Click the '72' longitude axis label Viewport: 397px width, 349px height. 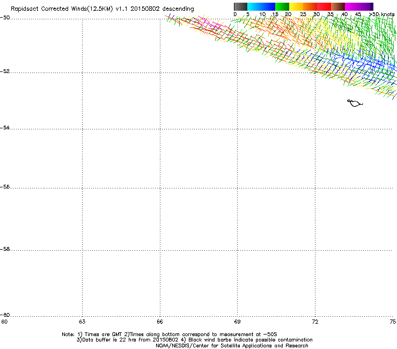click(x=315, y=322)
